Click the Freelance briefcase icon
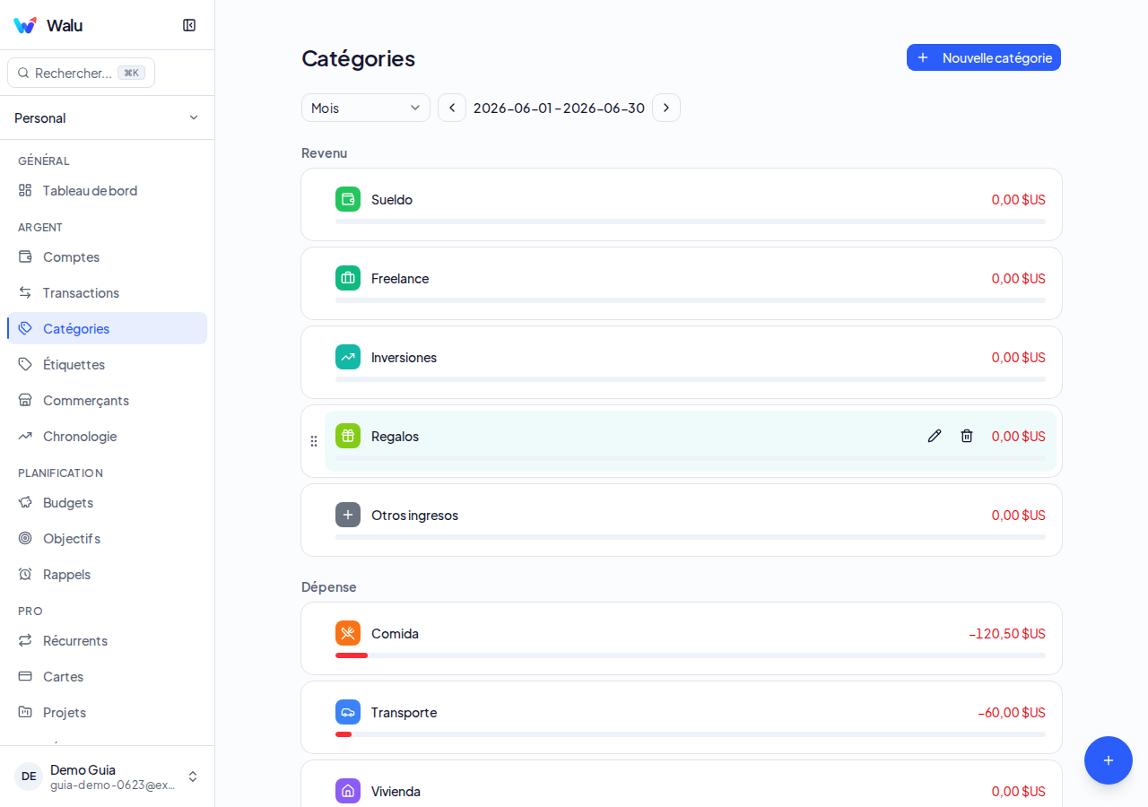 (348, 278)
